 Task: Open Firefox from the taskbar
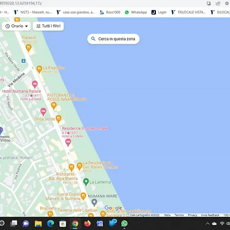pyautogui.click(x=87, y=223)
